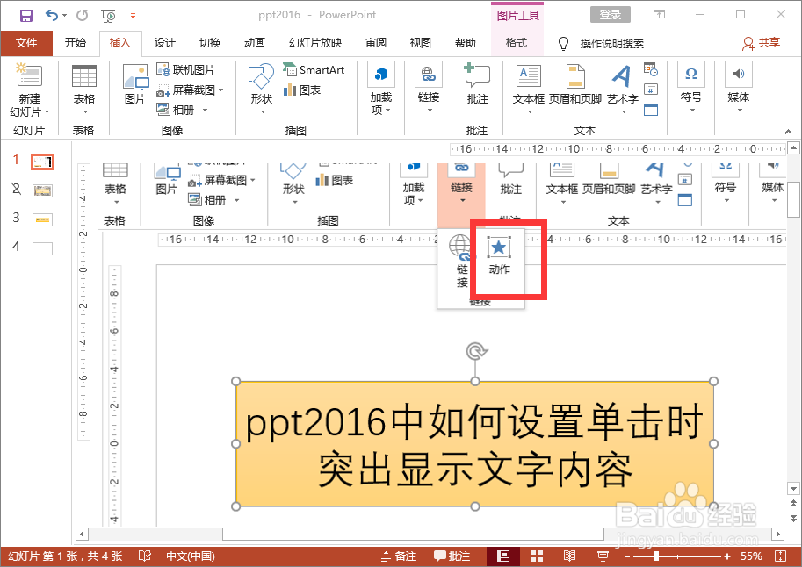Expand the 相册 photo album dropdown
Screen dimensions: 802x567
[205, 110]
